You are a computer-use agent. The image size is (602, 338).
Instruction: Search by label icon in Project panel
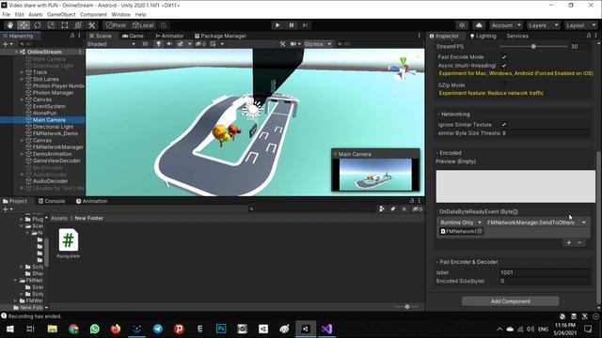pos(393,208)
